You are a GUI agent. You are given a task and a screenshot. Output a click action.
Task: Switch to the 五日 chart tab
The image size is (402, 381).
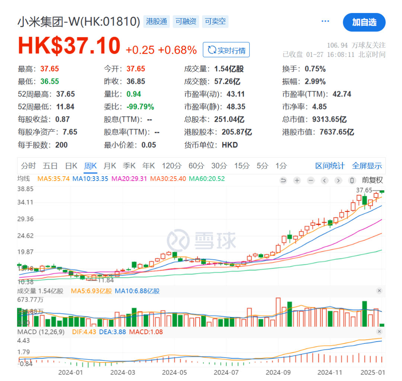pos(50,166)
